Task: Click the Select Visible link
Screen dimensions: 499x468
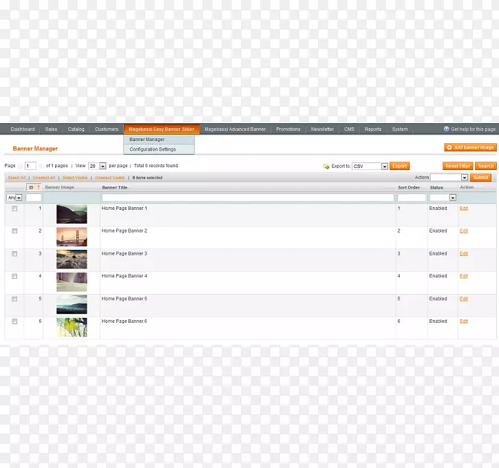Action: click(x=75, y=178)
